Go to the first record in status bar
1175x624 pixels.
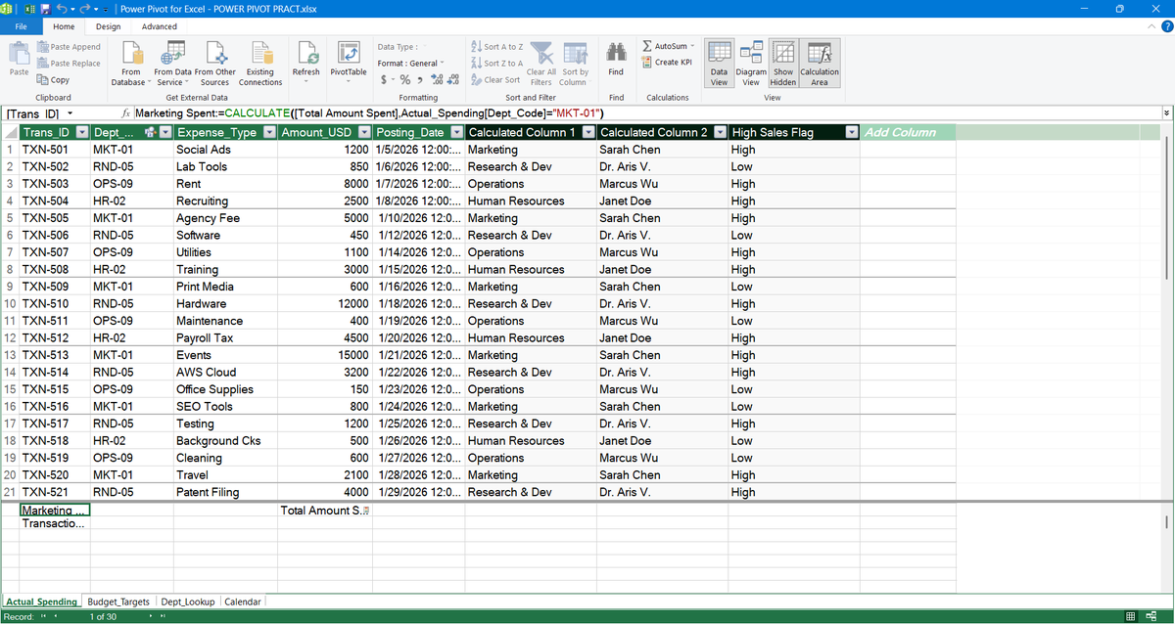click(44, 617)
